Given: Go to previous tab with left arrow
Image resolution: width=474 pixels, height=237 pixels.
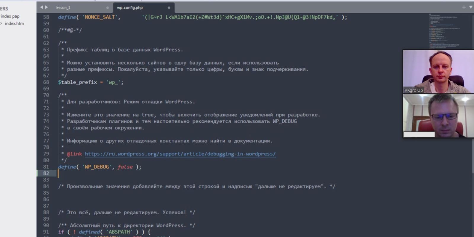Looking at the screenshot, I should [x=41, y=7].
